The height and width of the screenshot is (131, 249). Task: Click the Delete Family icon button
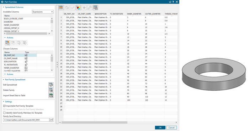tap(51, 90)
